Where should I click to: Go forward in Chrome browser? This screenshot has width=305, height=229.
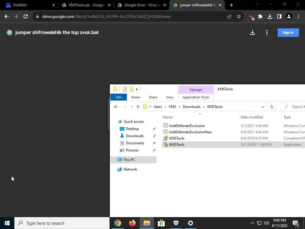(16, 17)
